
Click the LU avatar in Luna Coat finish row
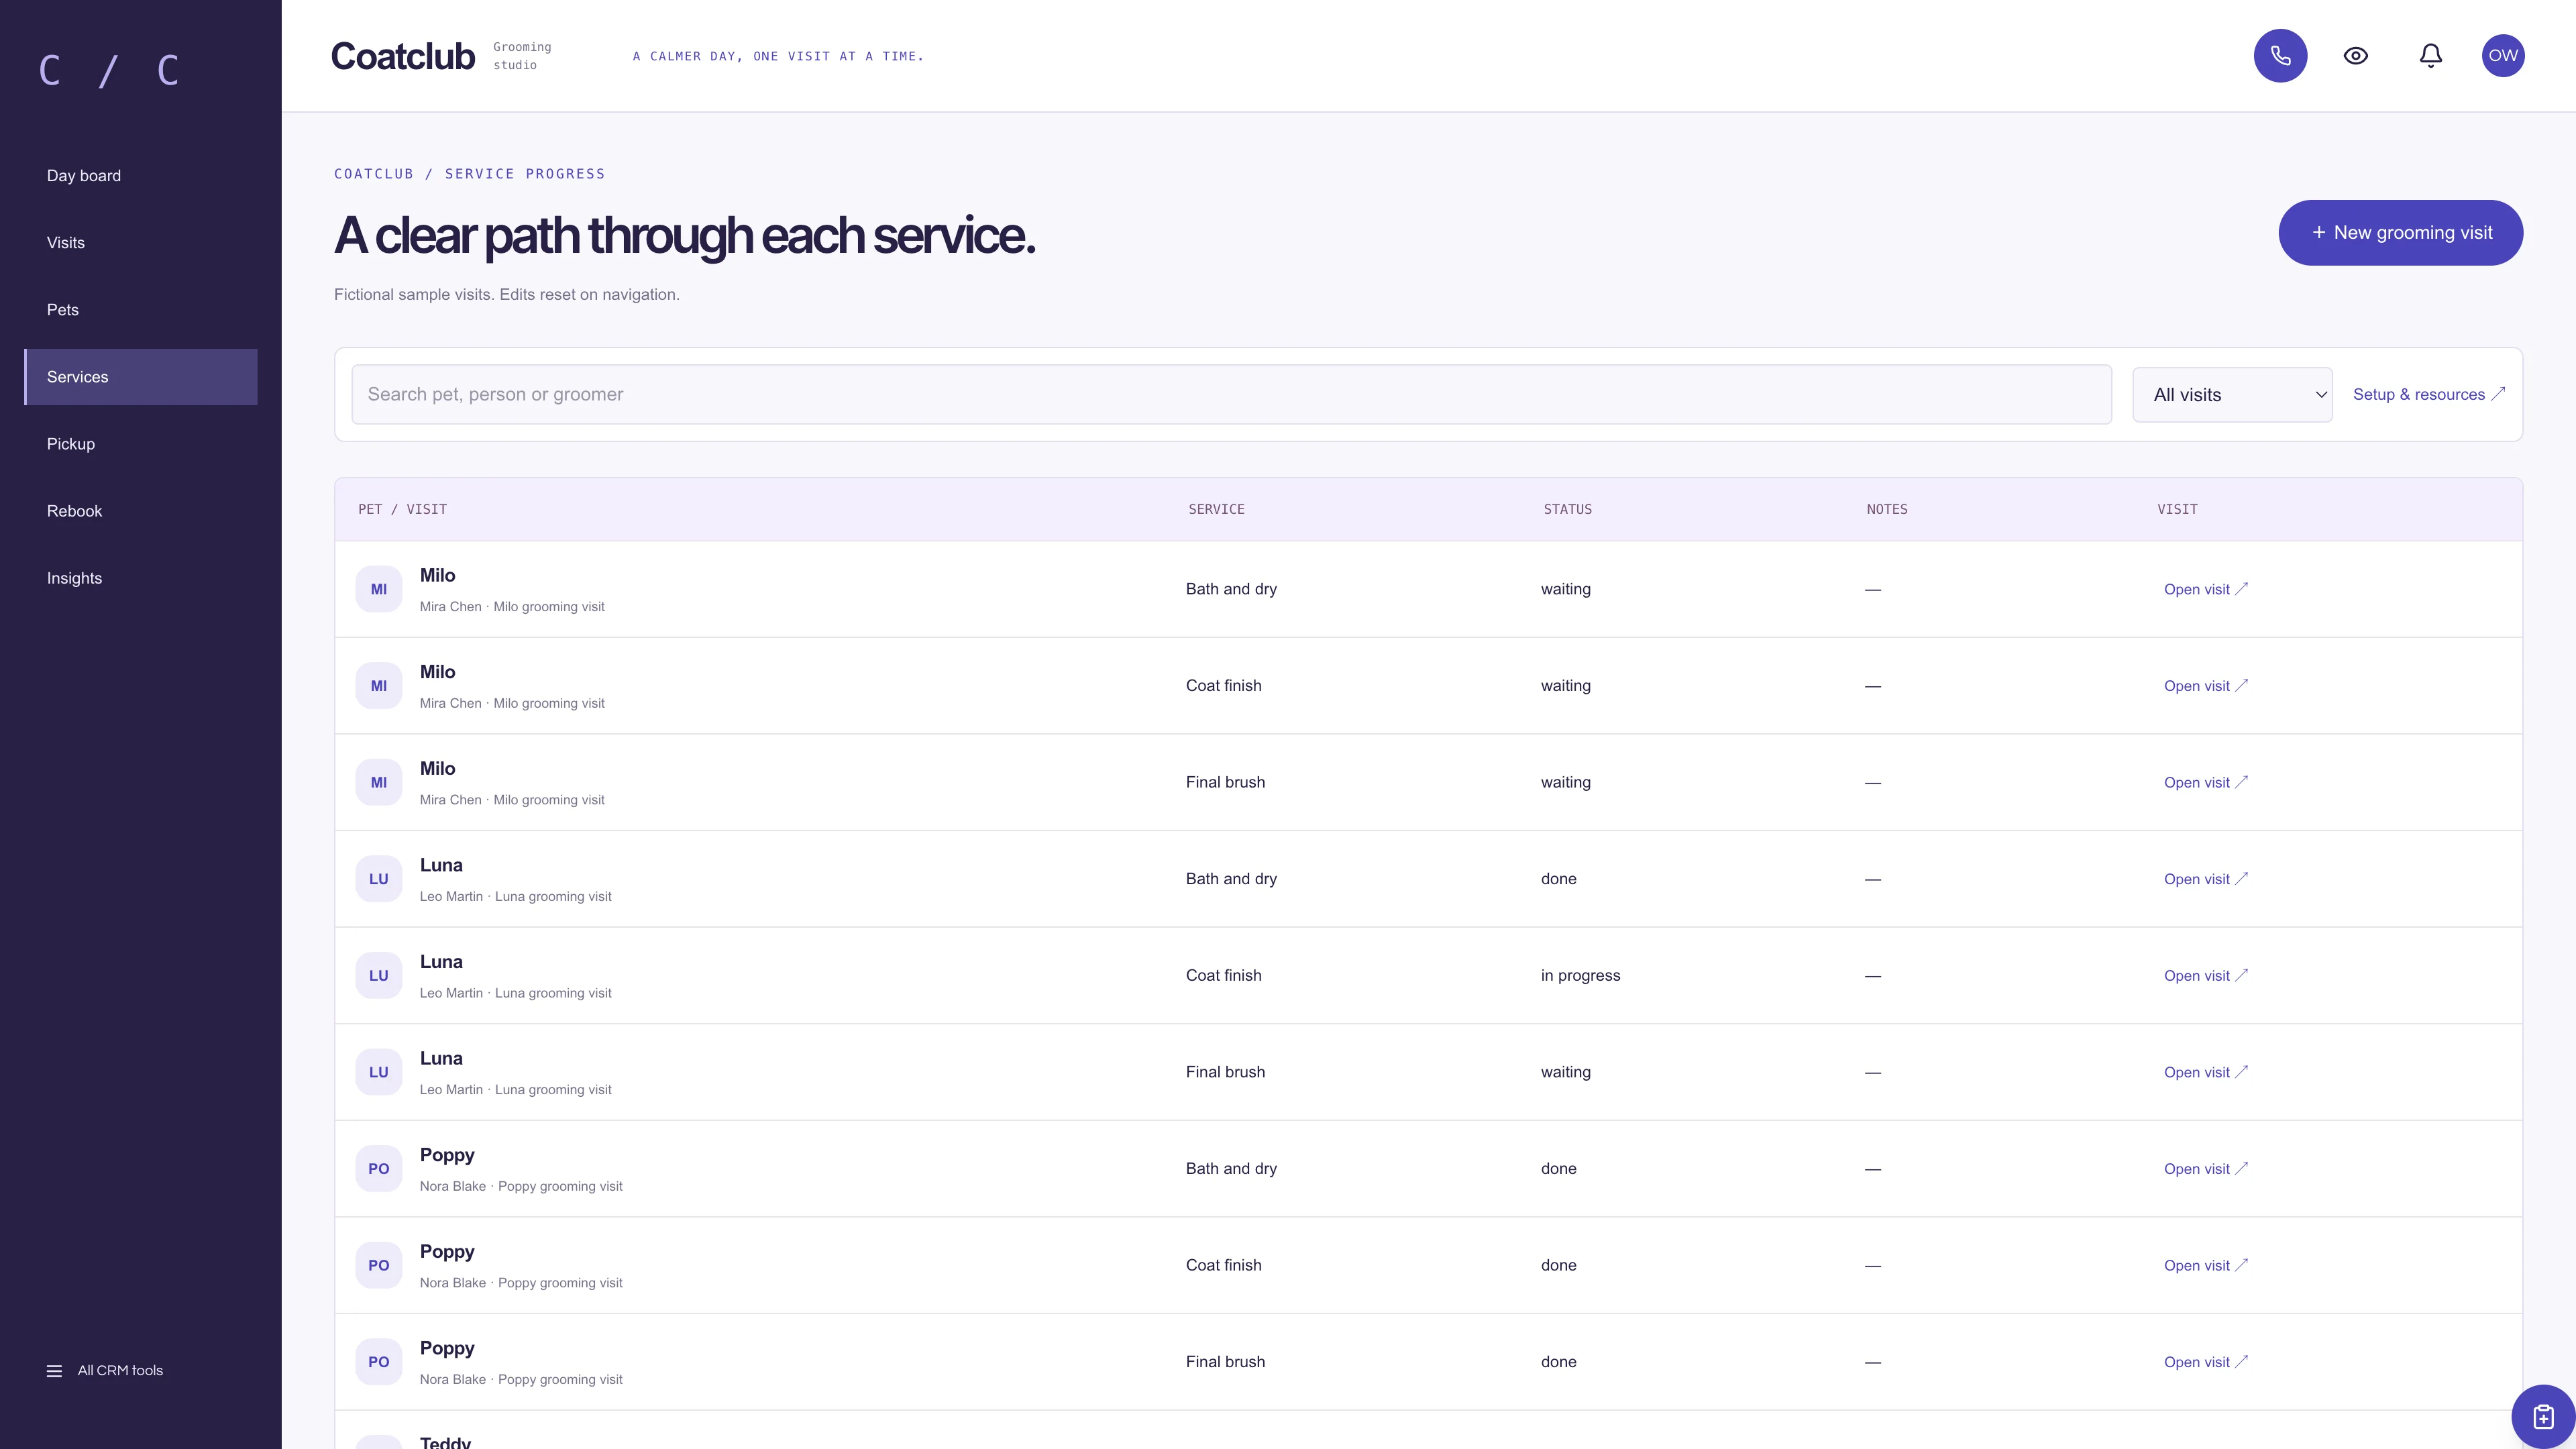(x=379, y=975)
